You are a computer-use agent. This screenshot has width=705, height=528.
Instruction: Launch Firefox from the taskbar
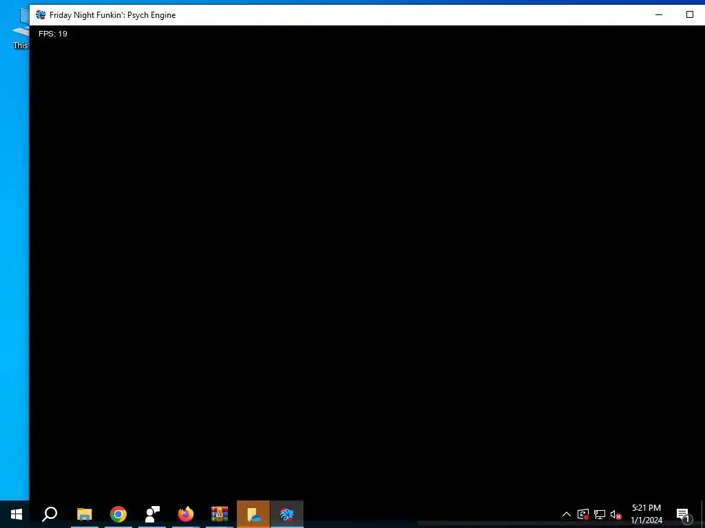[x=186, y=514]
